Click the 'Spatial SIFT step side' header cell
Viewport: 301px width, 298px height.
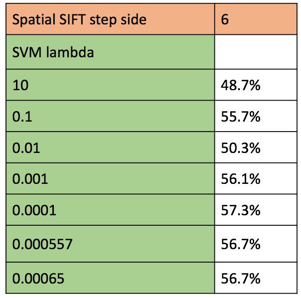pyautogui.click(x=110, y=20)
